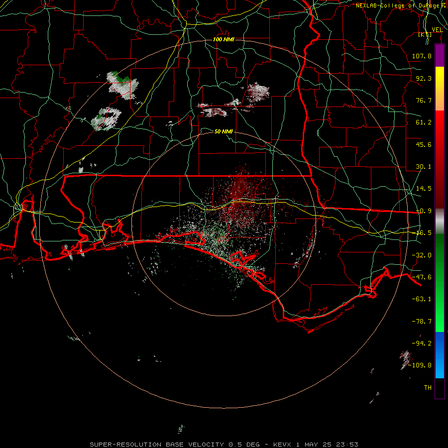Screen dimensions: 448x448
Task: Click the 100 NMI range ring label
Action: point(224,39)
